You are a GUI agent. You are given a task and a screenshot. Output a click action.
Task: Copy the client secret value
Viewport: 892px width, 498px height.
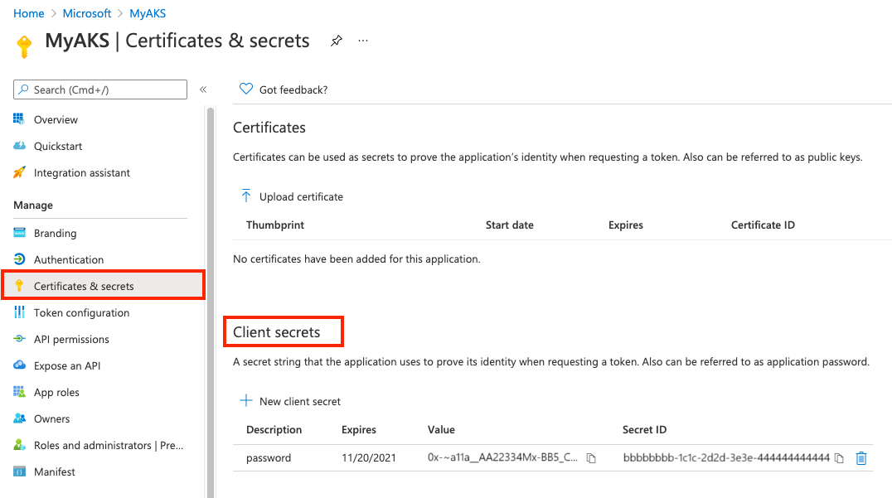591,458
